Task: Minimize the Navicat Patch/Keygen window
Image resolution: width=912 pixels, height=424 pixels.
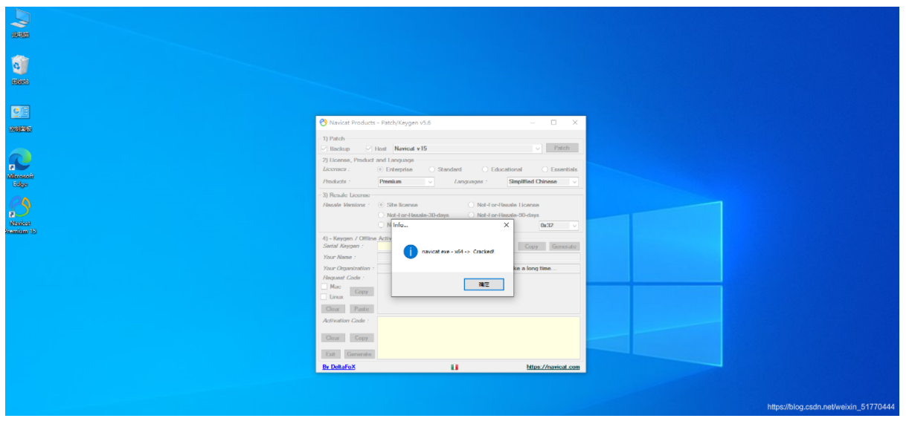Action: point(533,123)
